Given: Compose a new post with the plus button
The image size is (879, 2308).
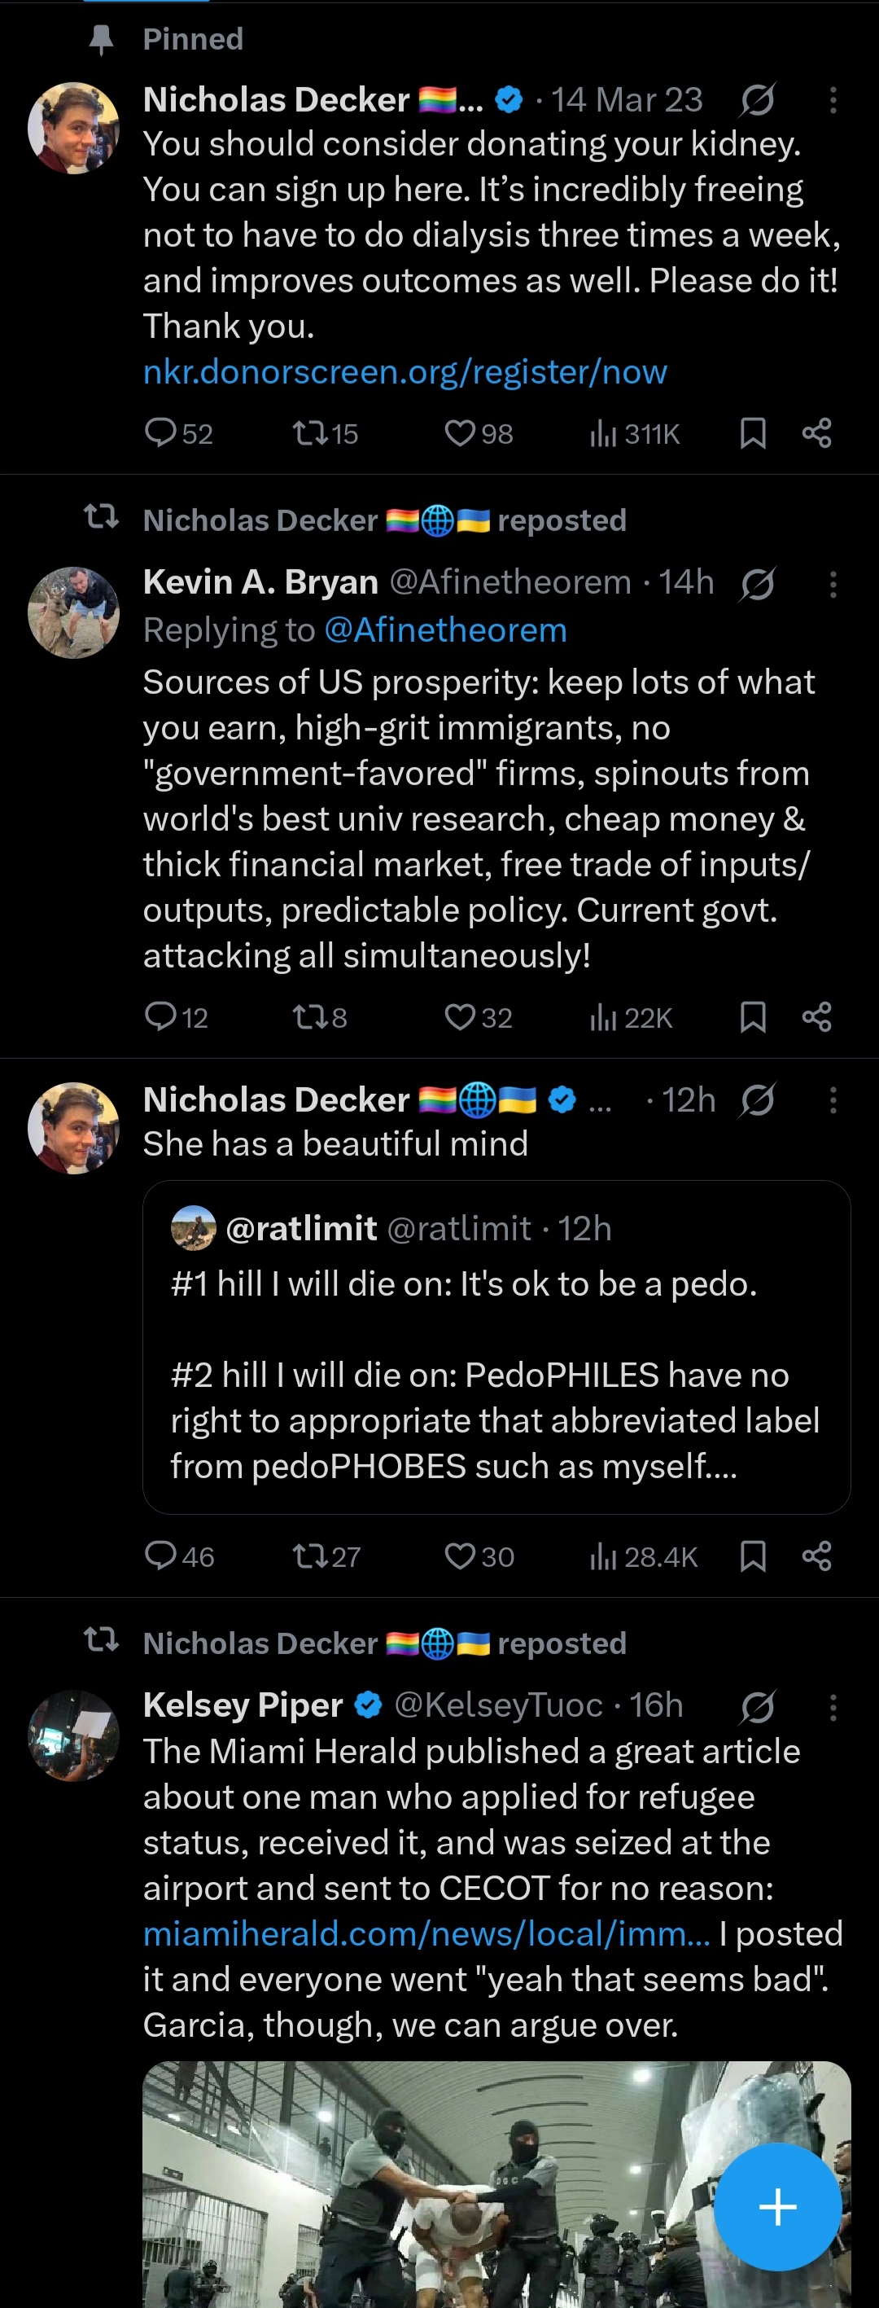Looking at the screenshot, I should point(777,2206).
